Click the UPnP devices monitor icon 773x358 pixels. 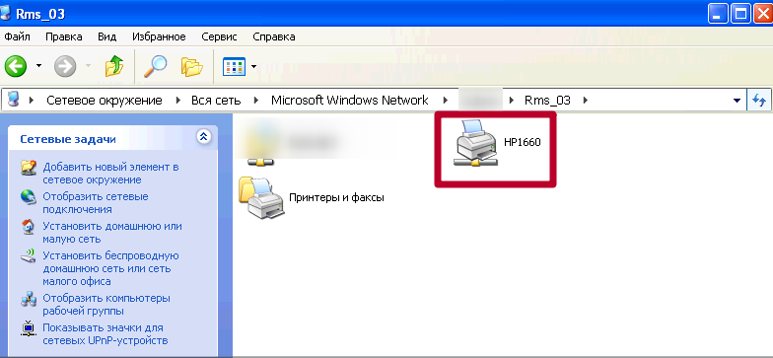(28, 328)
